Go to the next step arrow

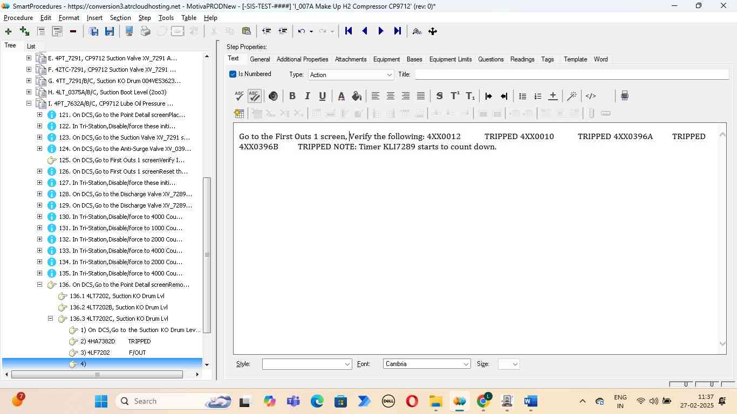pyautogui.click(x=381, y=31)
